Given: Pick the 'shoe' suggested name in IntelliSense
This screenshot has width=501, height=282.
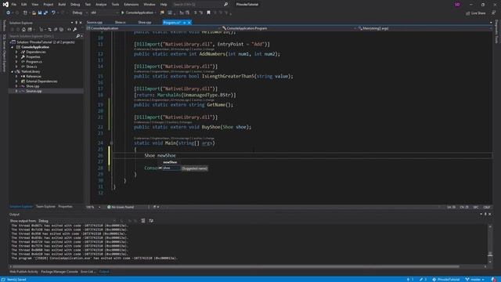Looking at the screenshot, I should click(170, 168).
